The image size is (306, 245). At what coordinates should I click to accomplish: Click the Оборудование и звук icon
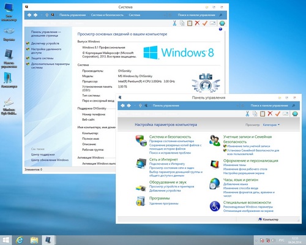pos(141,188)
